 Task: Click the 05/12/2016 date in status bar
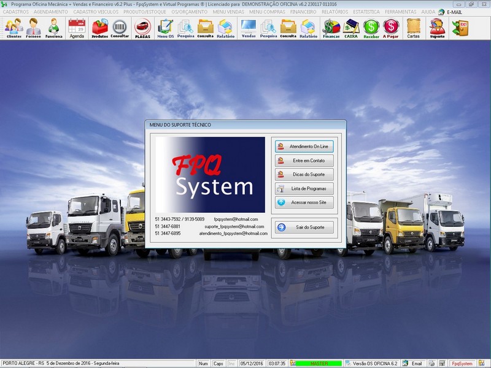coord(252,364)
